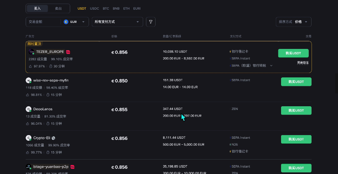
Task: Click the Crypto-Eli avatar icon
Action: click(28, 138)
